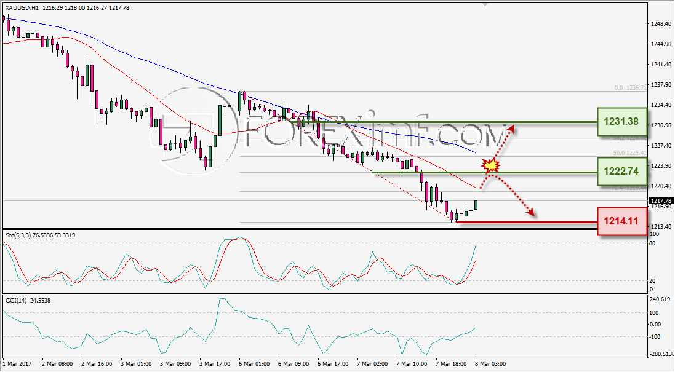Click the Fibonacci 50.0 1225.41 label
Viewport: 675px width, 372px height.
tap(630, 152)
